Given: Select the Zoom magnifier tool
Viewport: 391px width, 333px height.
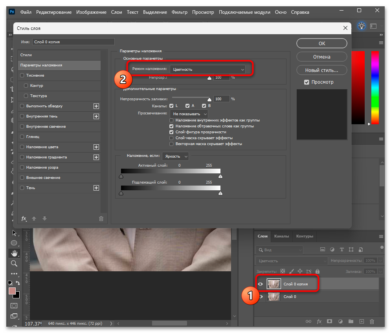Looking at the screenshot, I should tap(14, 263).
